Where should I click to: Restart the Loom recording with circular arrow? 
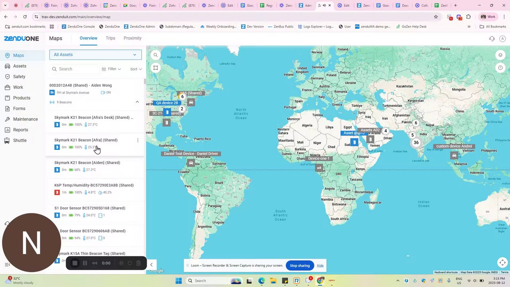click(130, 263)
